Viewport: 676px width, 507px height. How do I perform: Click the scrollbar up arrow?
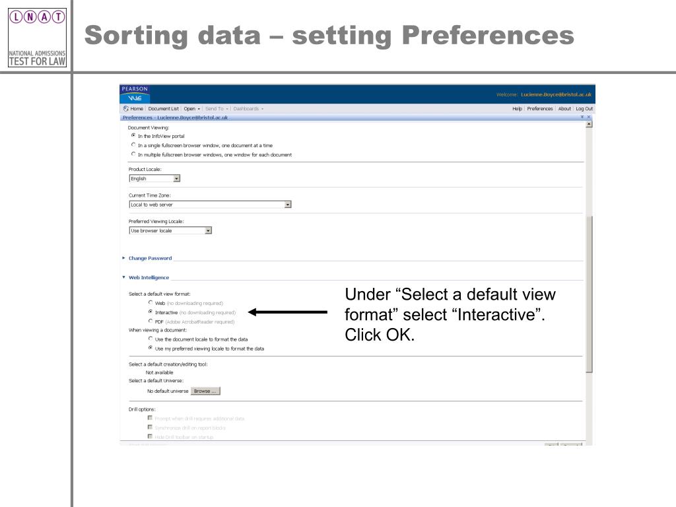tap(589, 125)
